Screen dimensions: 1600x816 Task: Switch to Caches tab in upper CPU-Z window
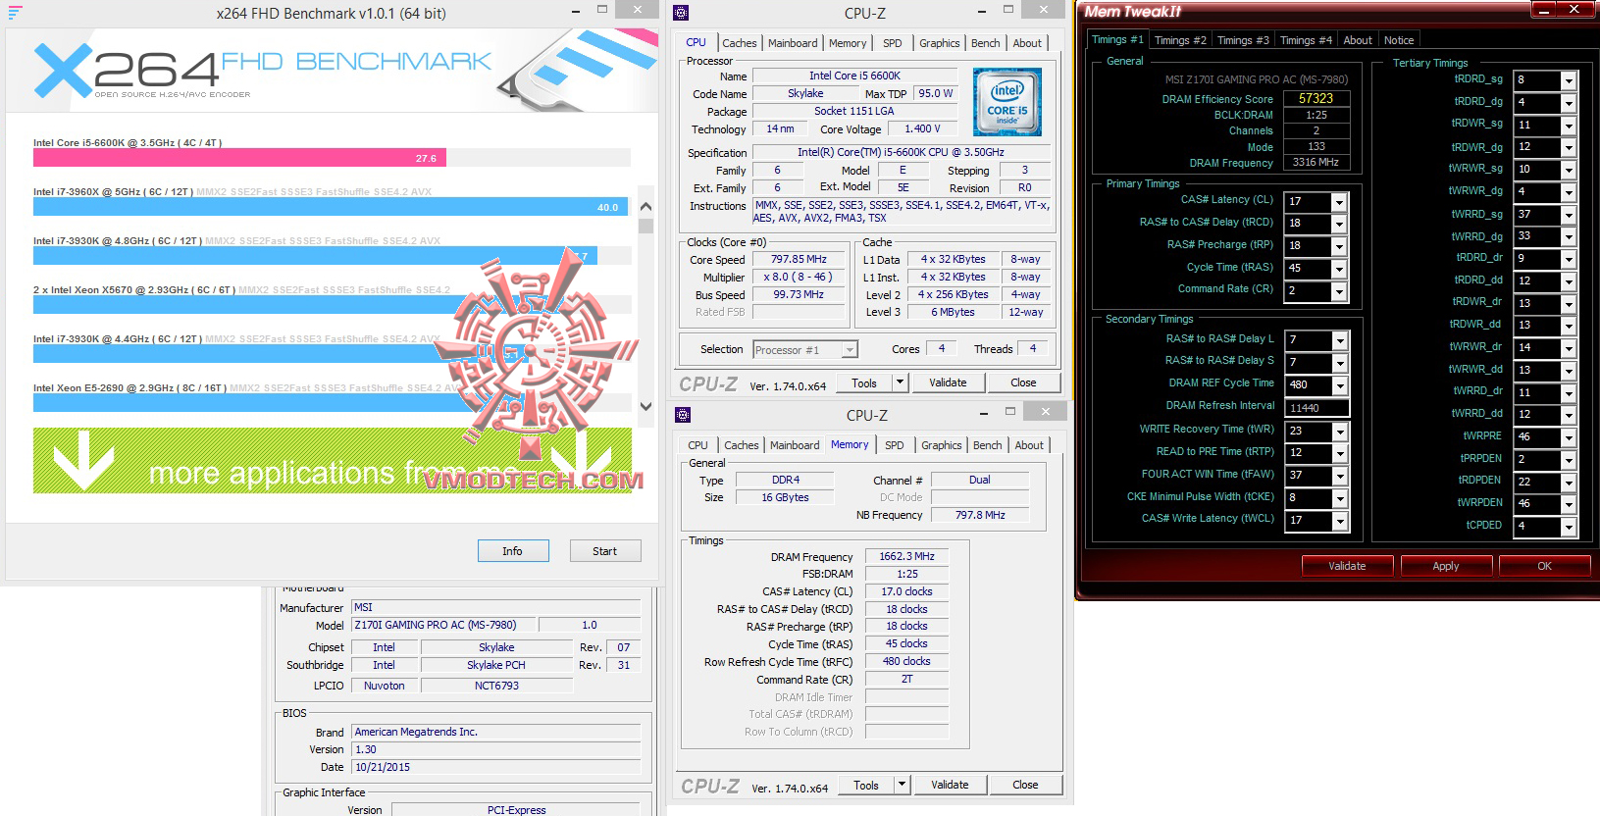[740, 43]
